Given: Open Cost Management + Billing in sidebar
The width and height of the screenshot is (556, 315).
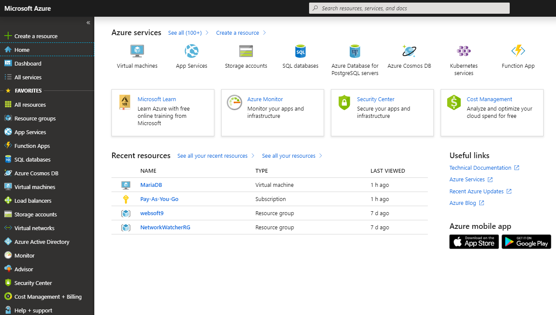Looking at the screenshot, I should [x=47, y=297].
